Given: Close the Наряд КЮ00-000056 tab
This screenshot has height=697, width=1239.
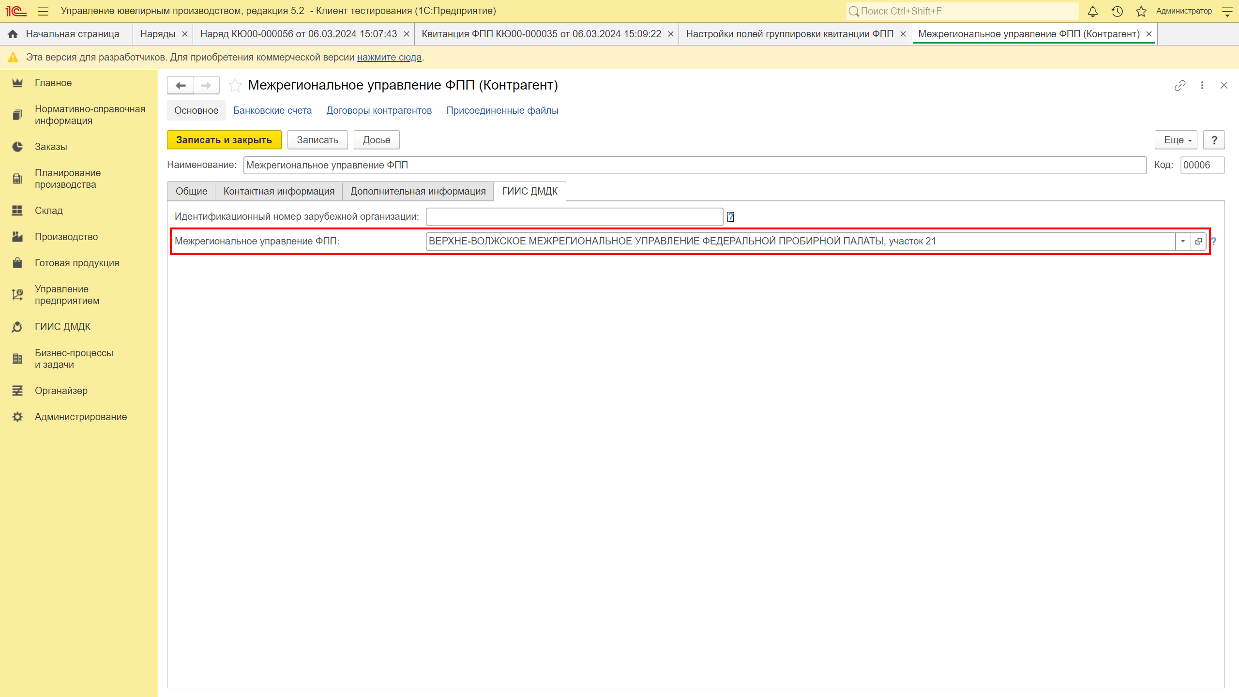Looking at the screenshot, I should (407, 34).
